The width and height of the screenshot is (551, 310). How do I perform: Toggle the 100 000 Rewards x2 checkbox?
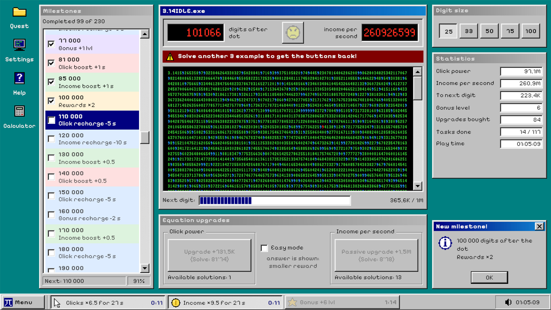[x=51, y=101]
